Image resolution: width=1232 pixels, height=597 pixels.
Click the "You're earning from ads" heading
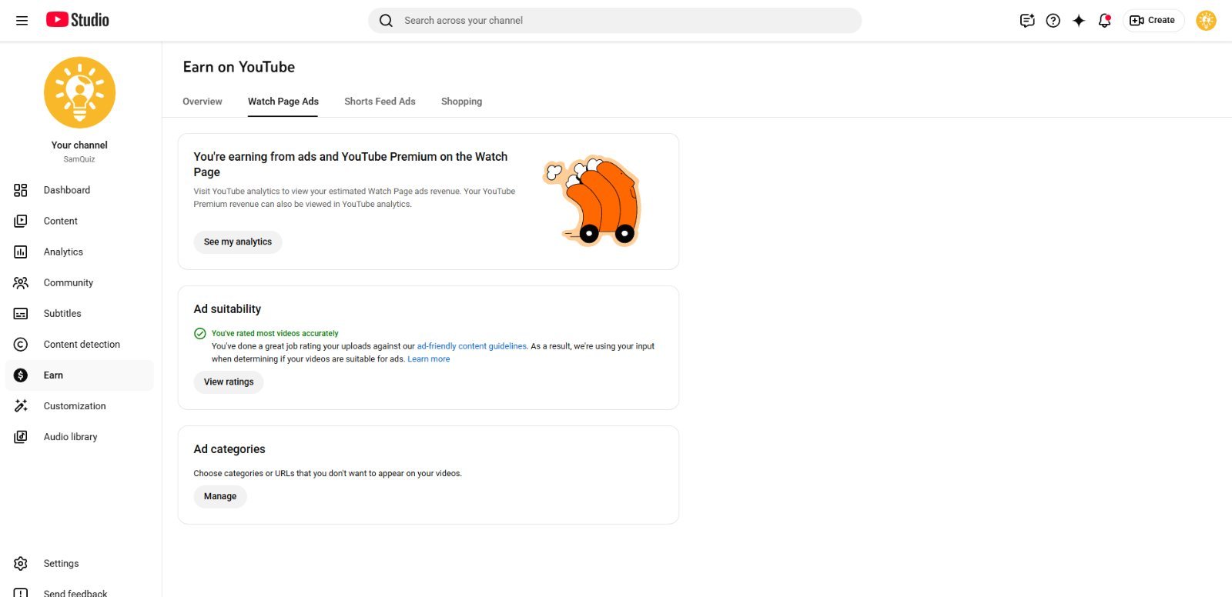tap(350, 164)
